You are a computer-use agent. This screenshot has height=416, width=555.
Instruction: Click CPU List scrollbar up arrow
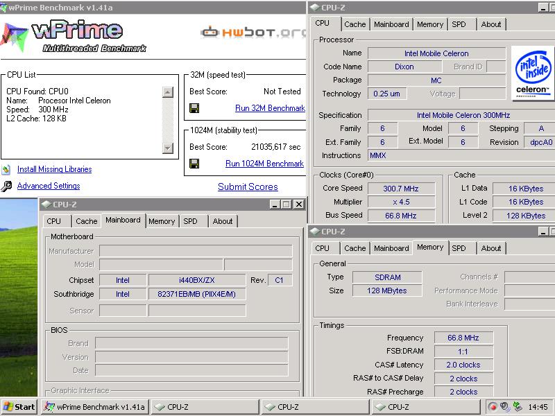pyautogui.click(x=167, y=92)
